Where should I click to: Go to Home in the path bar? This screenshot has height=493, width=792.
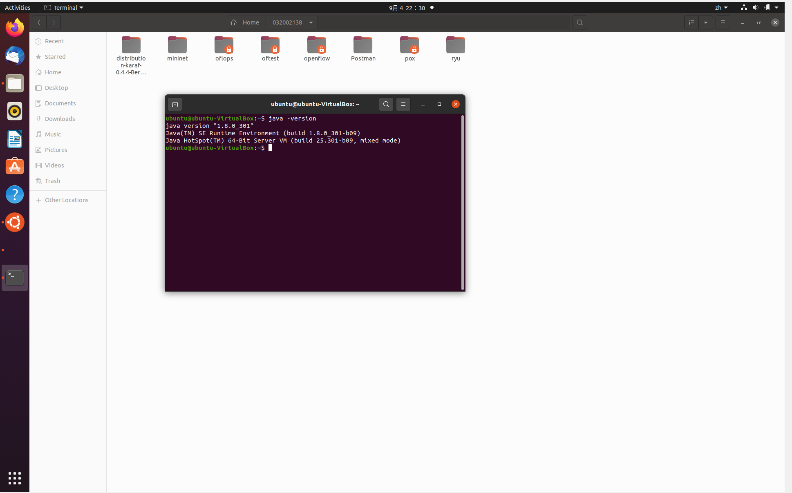pos(246,22)
